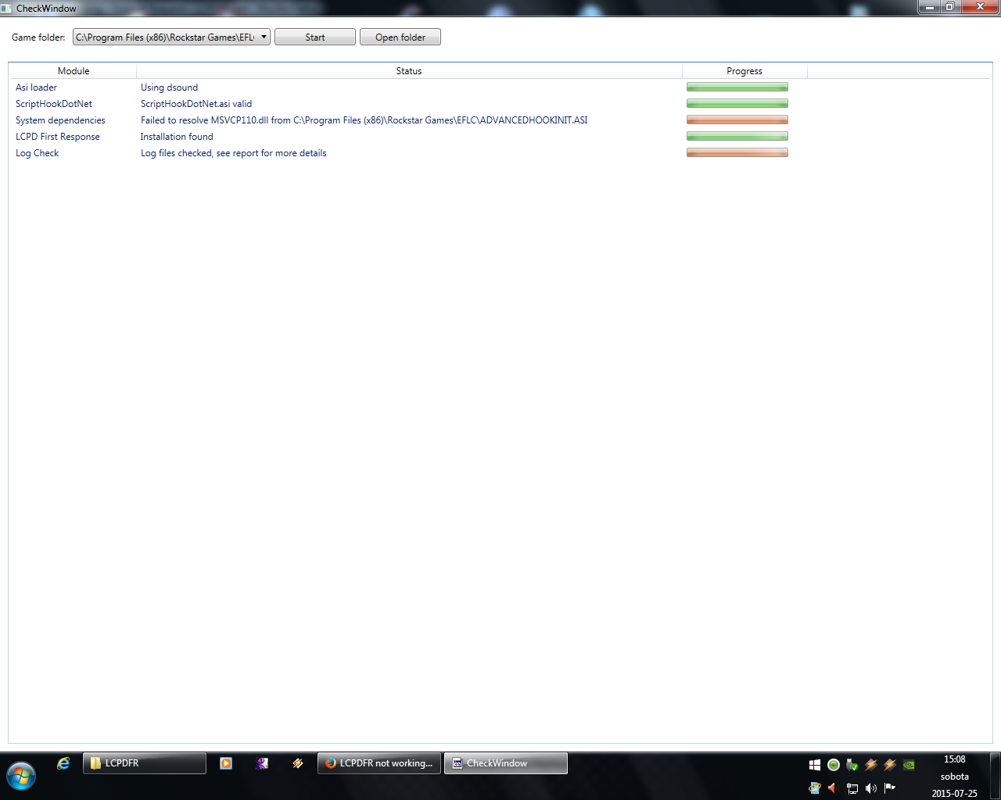Minimize the CheckWindow window
The height and width of the screenshot is (800, 1001).
coord(929,7)
